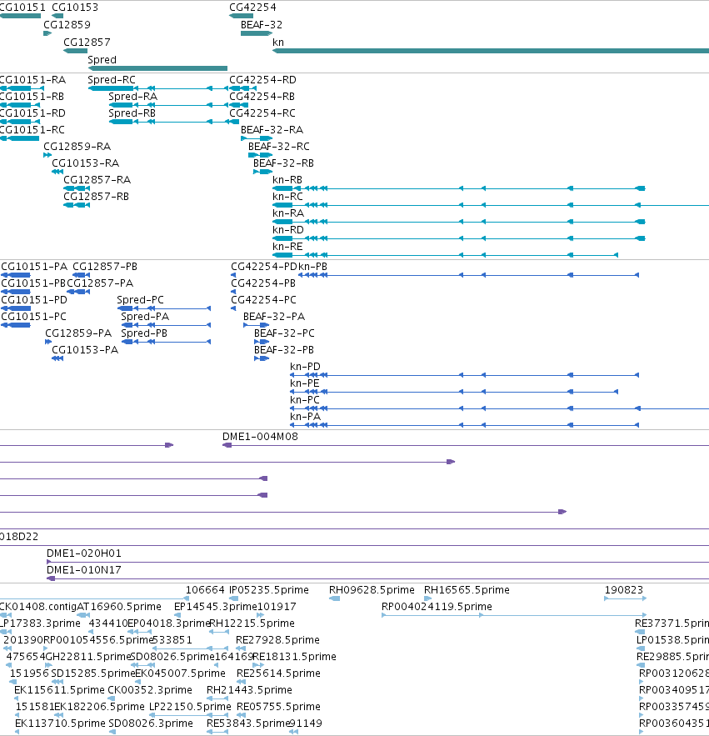Viewport: 709px width, 736px height.
Task: Click EST RH09628.5prime
Action: 335,598
